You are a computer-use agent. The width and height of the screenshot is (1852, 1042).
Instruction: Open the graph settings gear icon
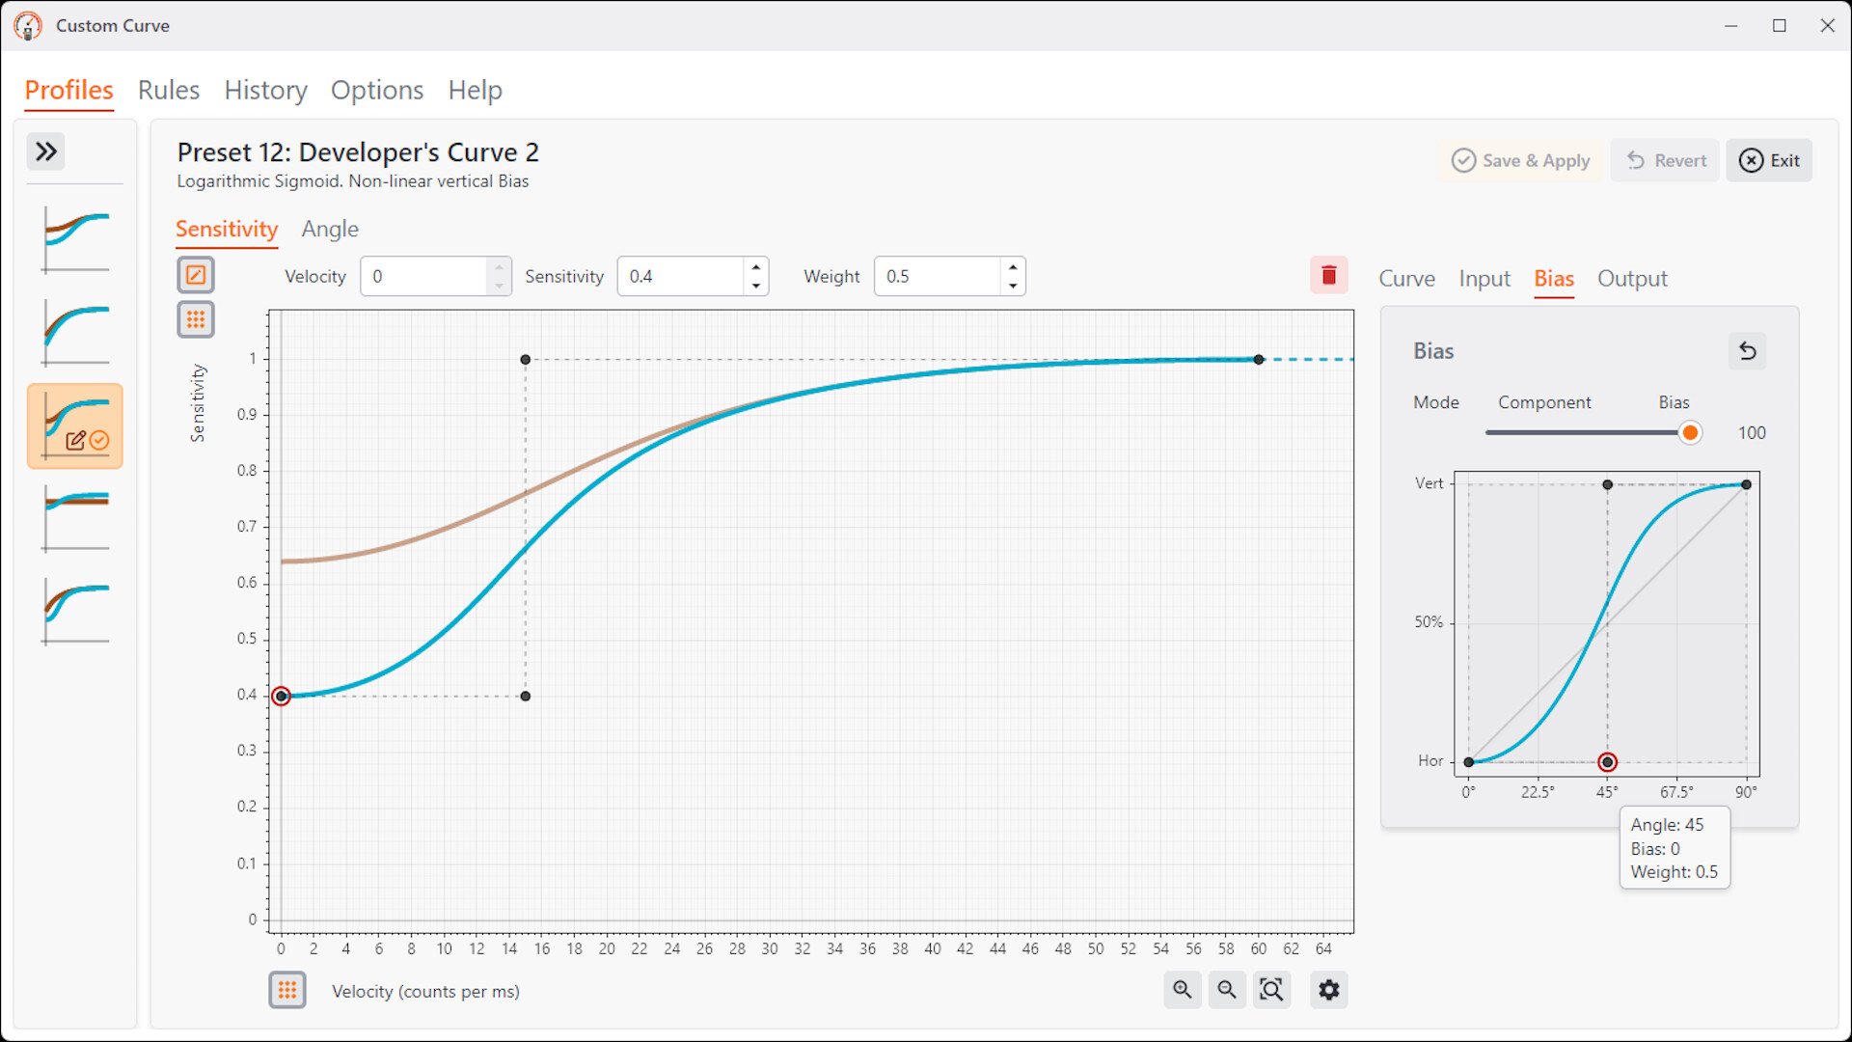pyautogui.click(x=1328, y=990)
